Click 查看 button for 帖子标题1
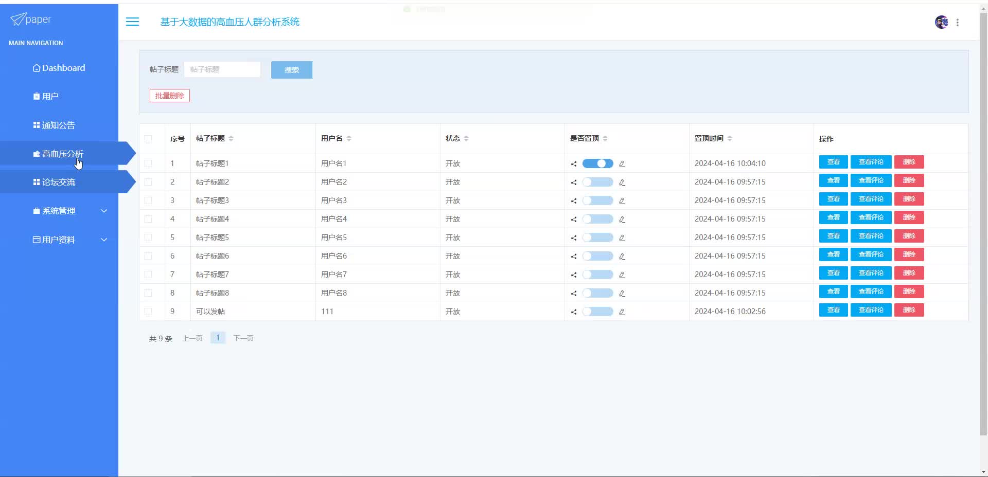The width and height of the screenshot is (988, 477). (x=833, y=162)
